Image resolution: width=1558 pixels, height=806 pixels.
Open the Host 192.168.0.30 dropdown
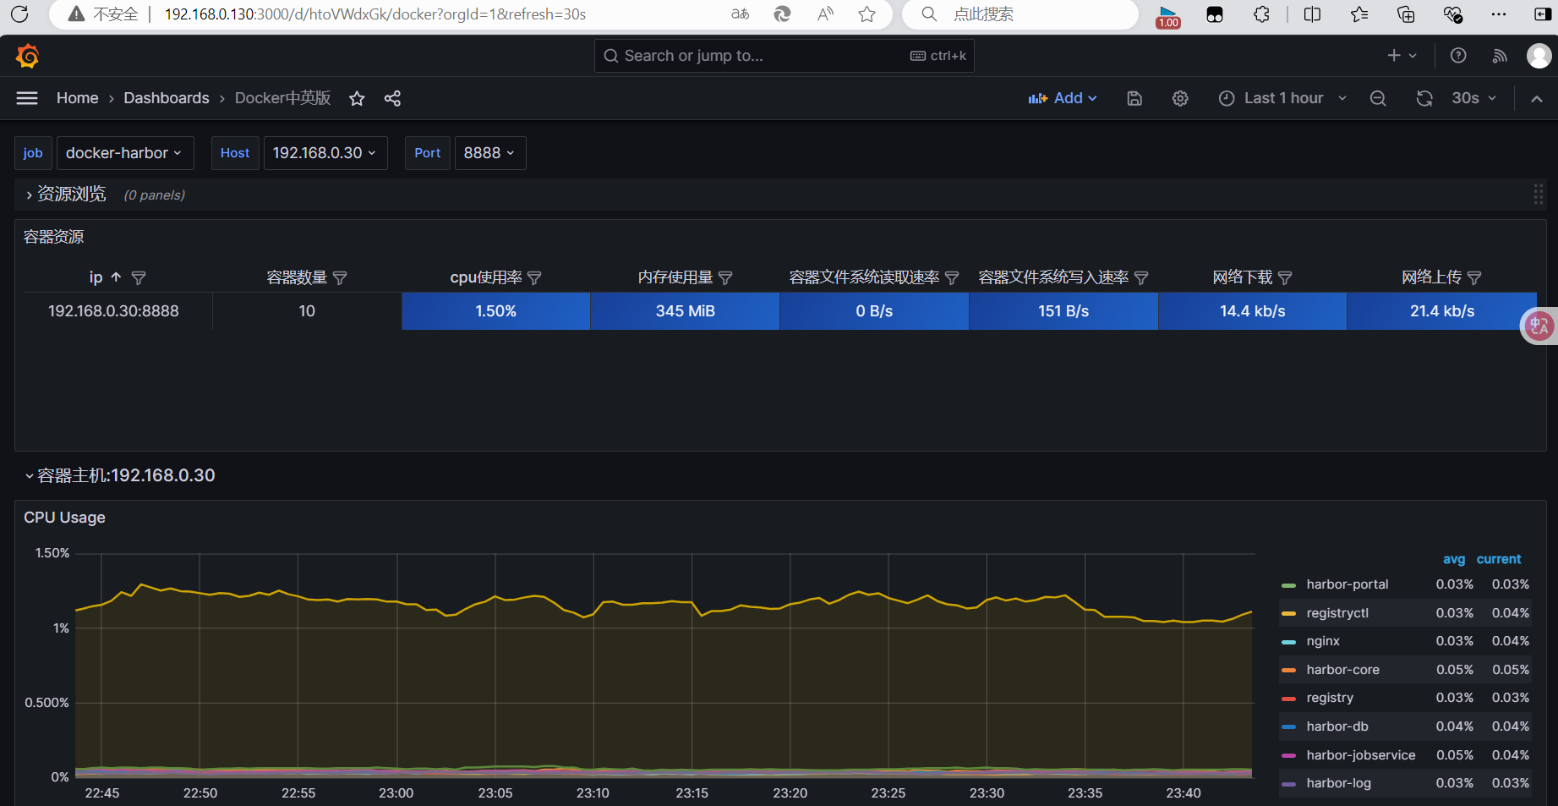(325, 153)
